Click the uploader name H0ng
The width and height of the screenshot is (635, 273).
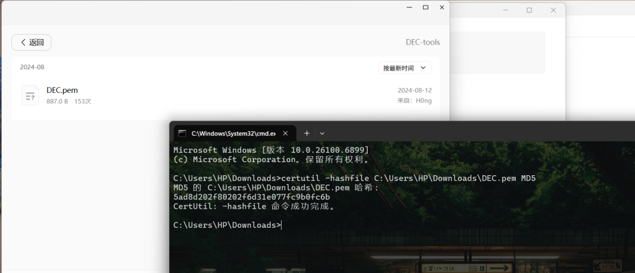click(x=424, y=100)
